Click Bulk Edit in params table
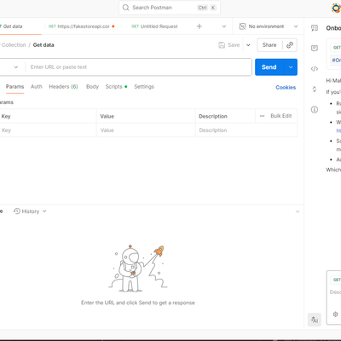 click(281, 116)
